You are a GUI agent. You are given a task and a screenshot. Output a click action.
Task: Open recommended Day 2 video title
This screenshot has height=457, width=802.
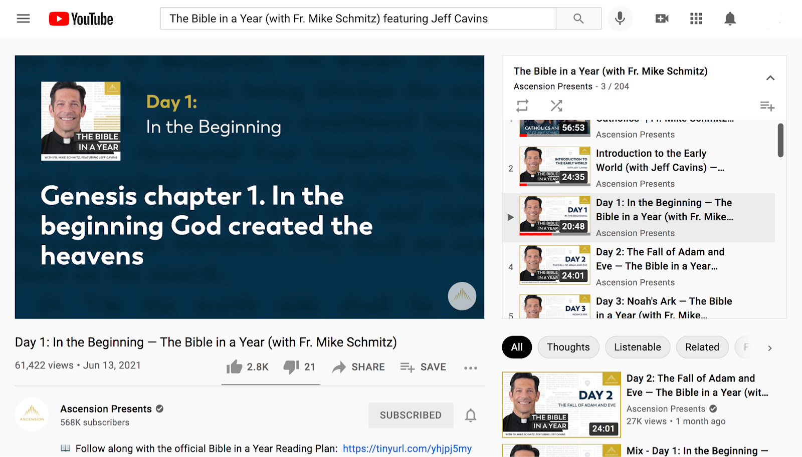[x=697, y=385]
